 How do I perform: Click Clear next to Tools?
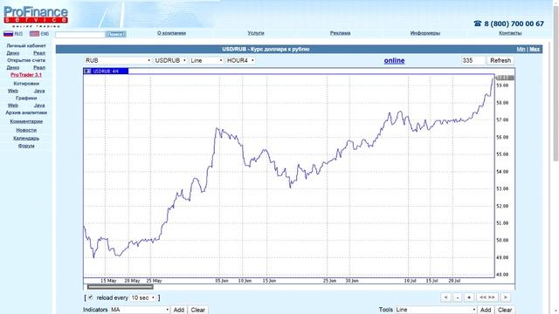[505, 310]
